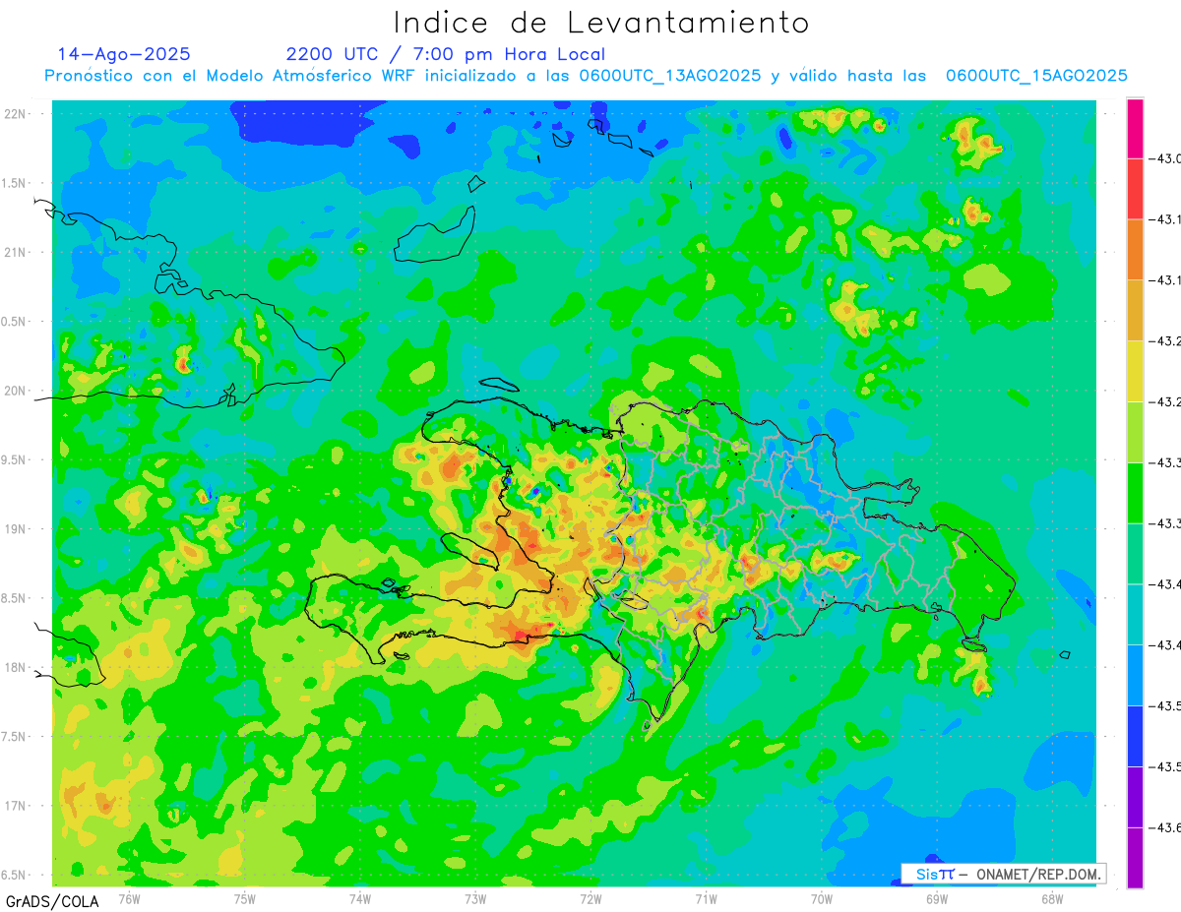This screenshot has height=912, width=1181.
Task: Click the '68W' longitude label
Action: (x=1051, y=898)
